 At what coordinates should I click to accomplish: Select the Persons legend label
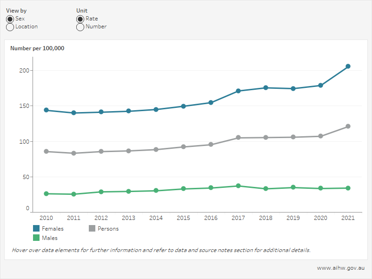click(108, 228)
